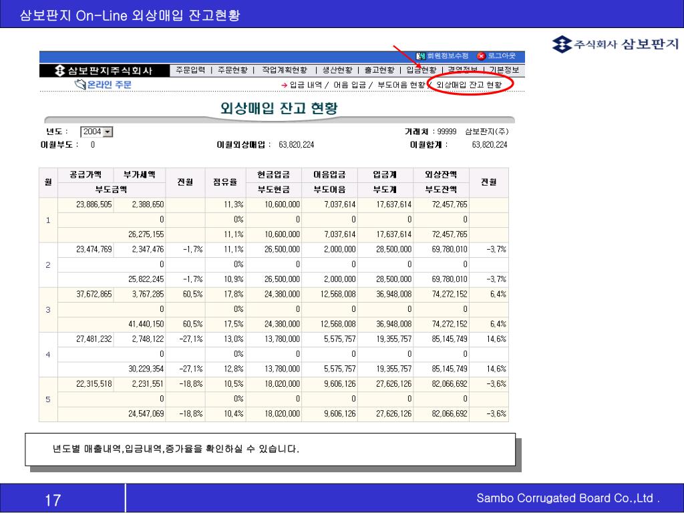Click 부도잔액 sub-header
This screenshot has height=513, width=684.
tap(441, 189)
